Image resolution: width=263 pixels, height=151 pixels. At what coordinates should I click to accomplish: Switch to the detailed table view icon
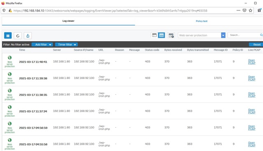161,35
